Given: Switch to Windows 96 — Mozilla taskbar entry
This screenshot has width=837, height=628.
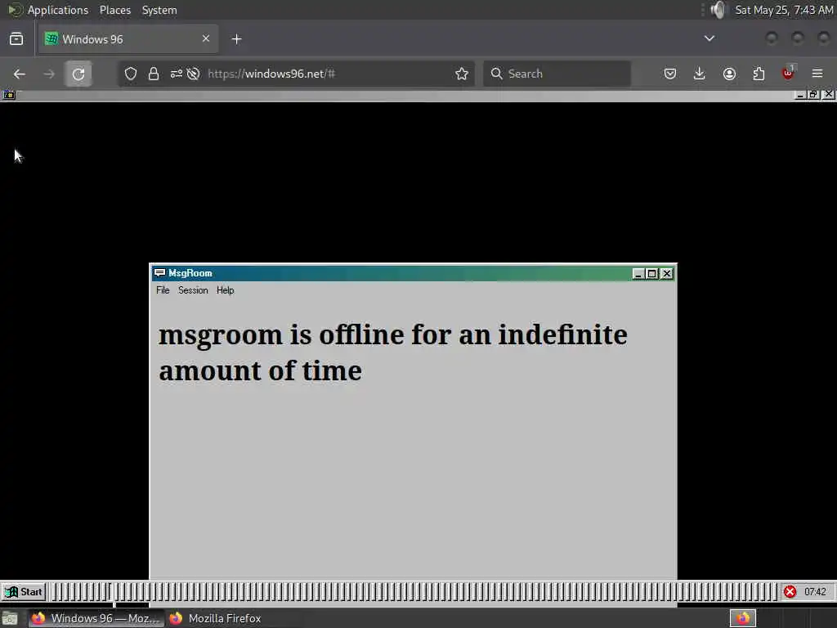Looking at the screenshot, I should pyautogui.click(x=96, y=618).
